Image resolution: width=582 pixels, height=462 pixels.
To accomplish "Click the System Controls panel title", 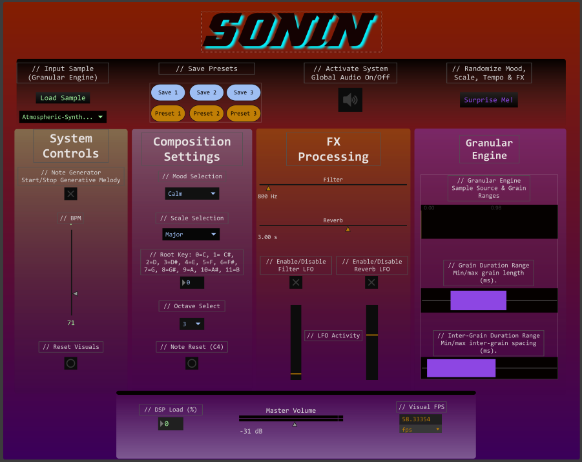I will [x=70, y=146].
